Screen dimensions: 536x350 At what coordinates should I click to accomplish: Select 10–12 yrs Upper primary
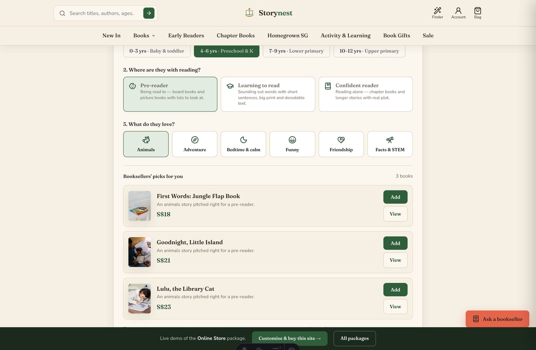(x=369, y=51)
